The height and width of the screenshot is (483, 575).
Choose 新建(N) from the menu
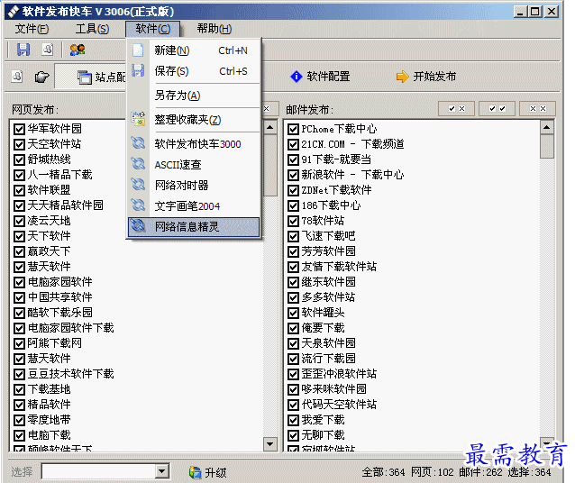[x=195, y=50]
